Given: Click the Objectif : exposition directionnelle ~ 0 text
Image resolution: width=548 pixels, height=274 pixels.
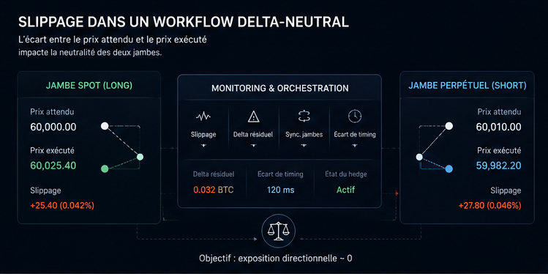Looking at the screenshot, I should (x=275, y=259).
